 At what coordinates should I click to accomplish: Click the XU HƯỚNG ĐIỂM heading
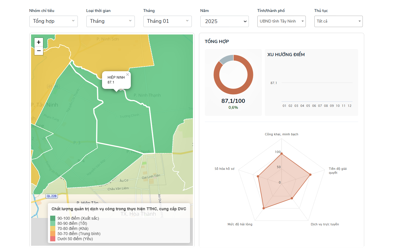286,54
